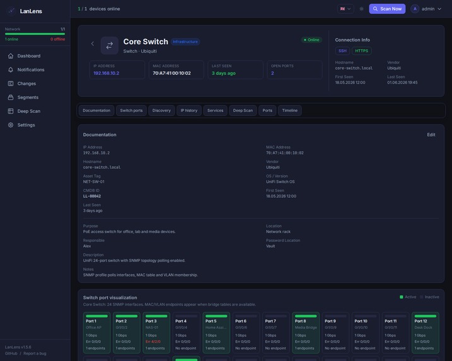
Task: Toggle the light/dark theme sun icon
Action: (x=361, y=9)
